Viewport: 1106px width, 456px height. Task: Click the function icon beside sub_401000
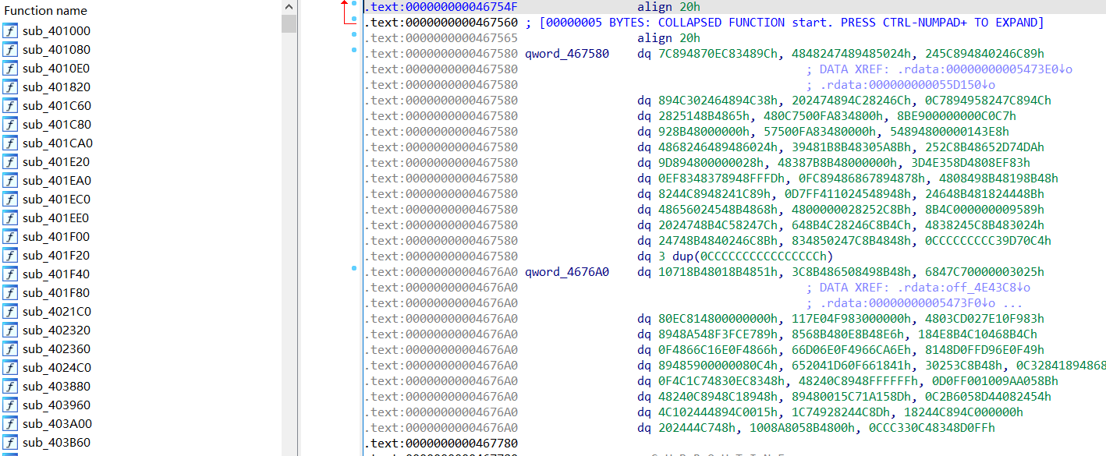click(11, 31)
